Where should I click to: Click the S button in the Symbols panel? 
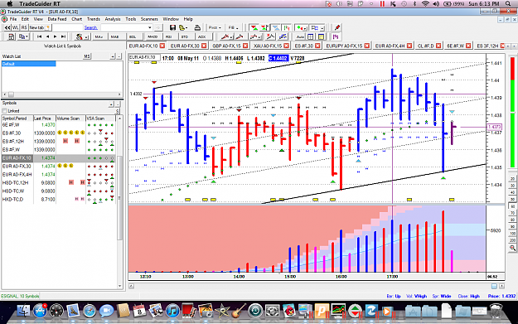pos(117,111)
